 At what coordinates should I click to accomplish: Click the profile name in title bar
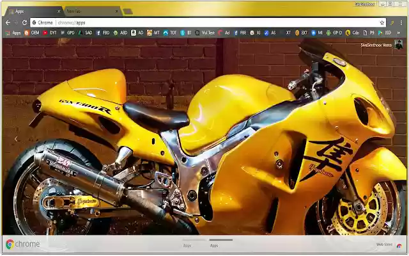coord(365,4)
